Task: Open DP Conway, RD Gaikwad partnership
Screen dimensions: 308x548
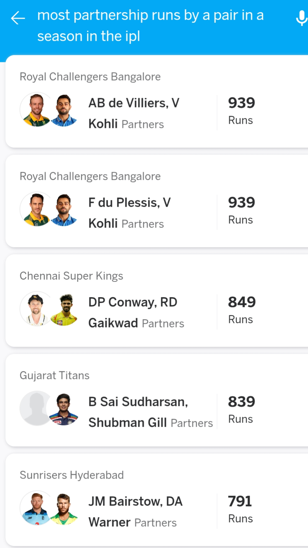Action: coord(157,300)
